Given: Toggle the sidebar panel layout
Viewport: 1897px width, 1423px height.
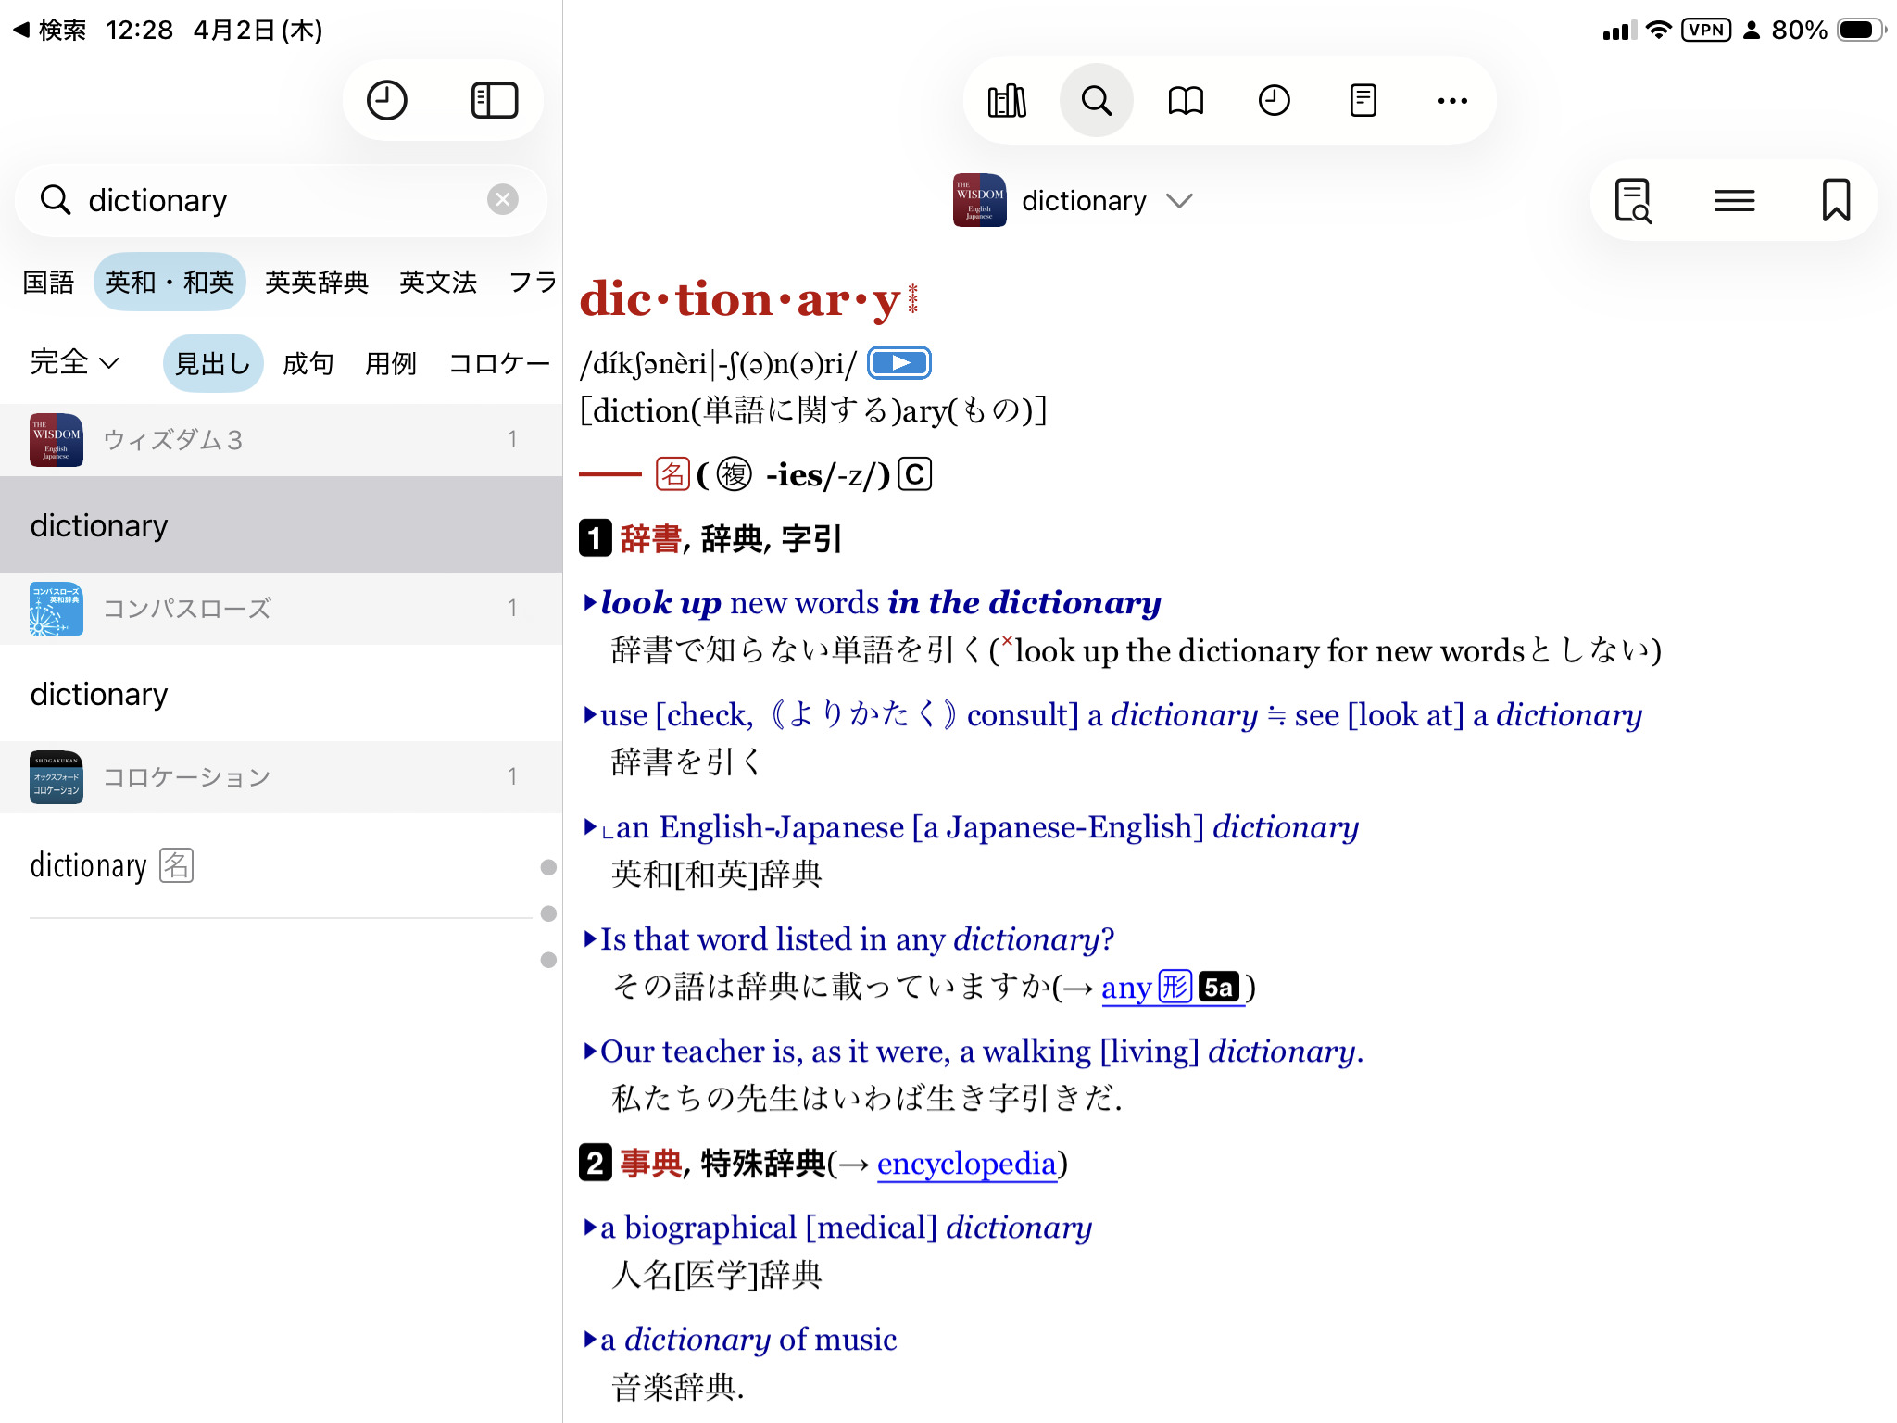Looking at the screenshot, I should click(x=494, y=100).
